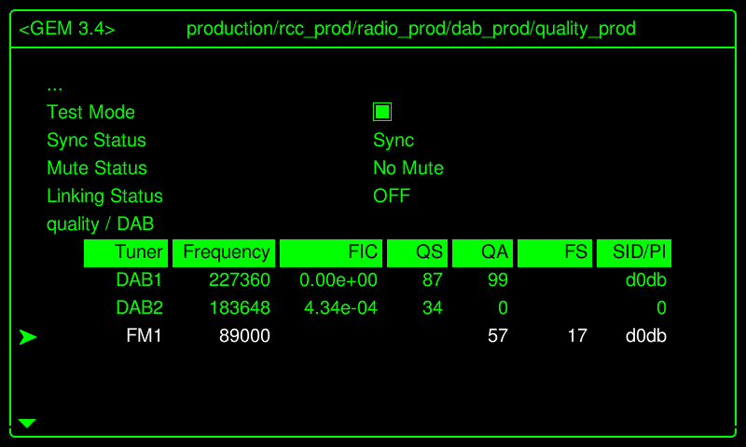Viewport: 746px width, 447px height.
Task: Click the DAB1 frequency value 227360
Action: tap(240, 280)
